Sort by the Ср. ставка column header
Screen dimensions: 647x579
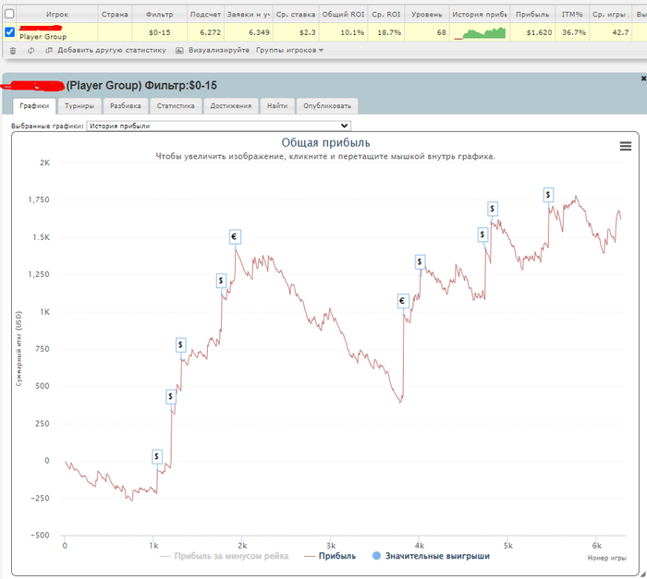(296, 15)
